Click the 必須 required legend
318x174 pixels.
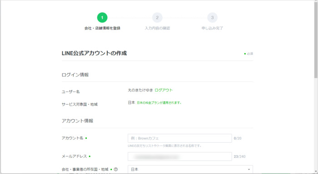248,53
